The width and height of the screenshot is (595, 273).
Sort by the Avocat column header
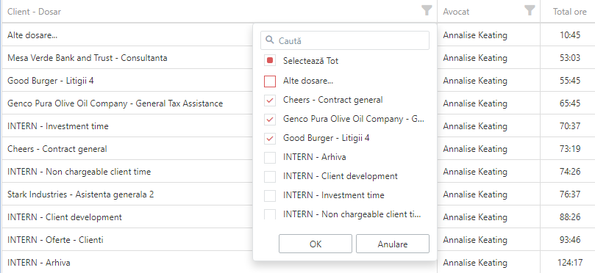(x=456, y=12)
